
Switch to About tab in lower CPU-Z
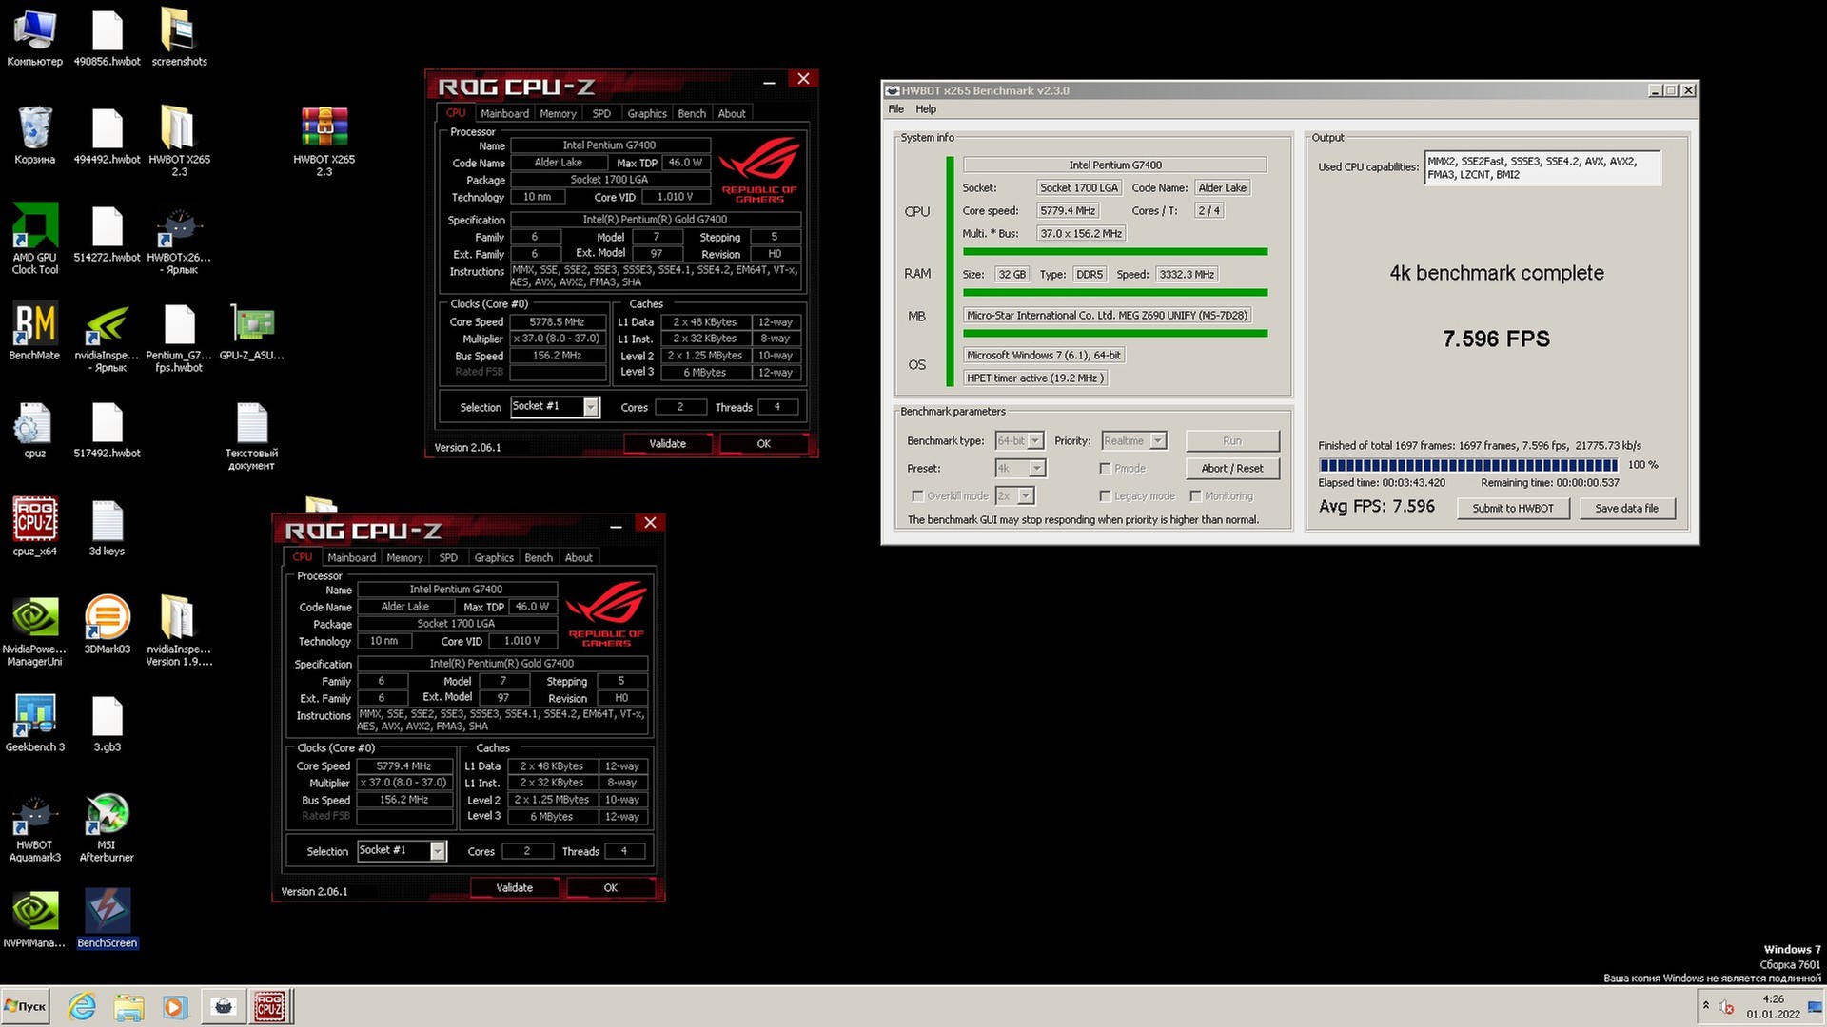pyautogui.click(x=579, y=557)
